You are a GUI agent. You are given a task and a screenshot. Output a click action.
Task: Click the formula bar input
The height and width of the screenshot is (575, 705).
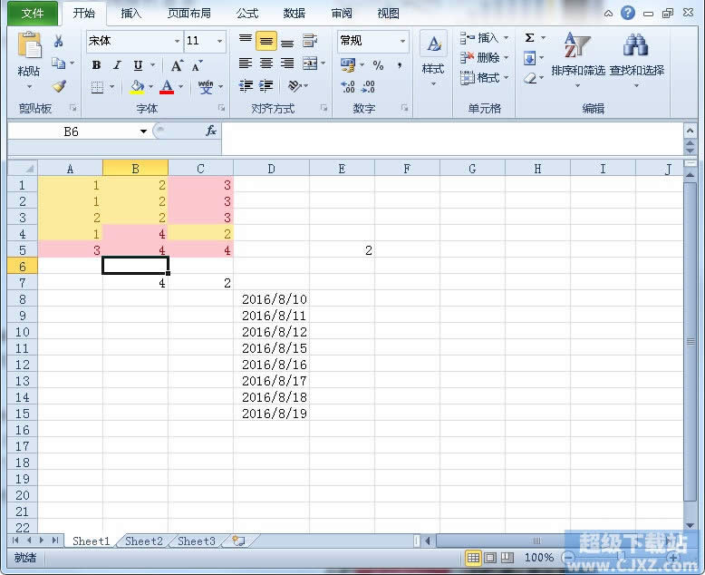pyautogui.click(x=452, y=139)
